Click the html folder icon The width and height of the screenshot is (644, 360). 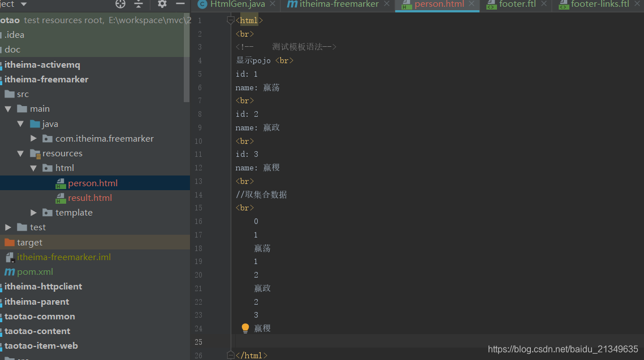pos(47,168)
